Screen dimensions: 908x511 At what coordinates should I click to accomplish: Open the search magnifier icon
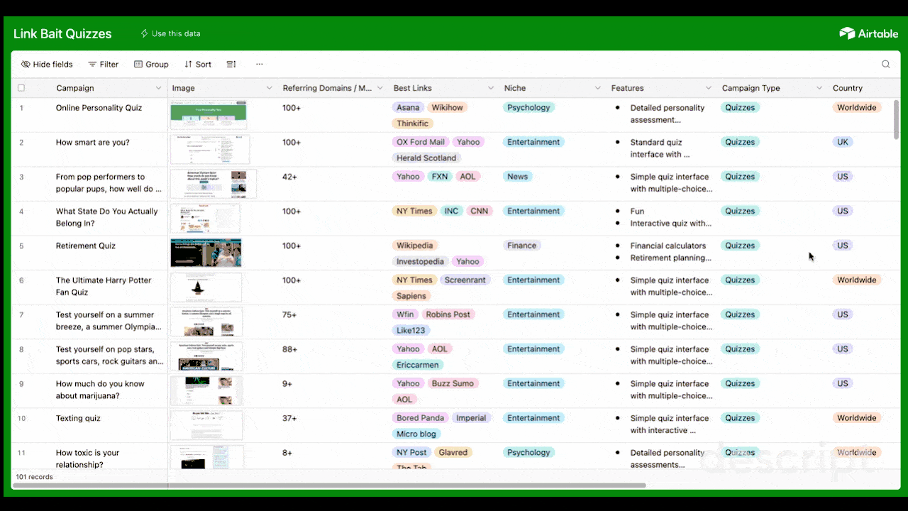(x=886, y=64)
